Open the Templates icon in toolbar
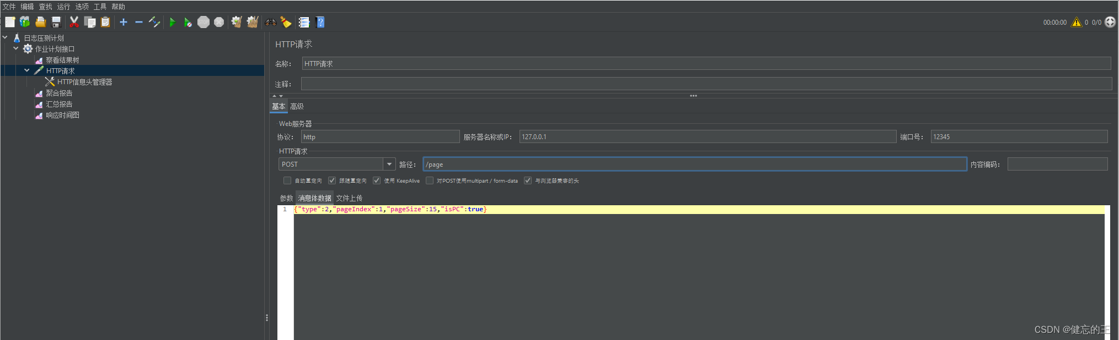This screenshot has height=340, width=1119. click(25, 22)
